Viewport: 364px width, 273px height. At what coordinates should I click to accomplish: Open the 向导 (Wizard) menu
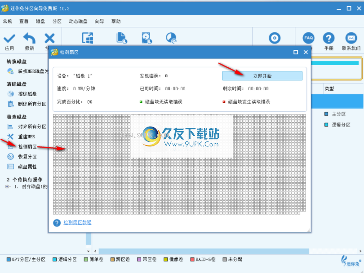pyautogui.click(x=99, y=22)
